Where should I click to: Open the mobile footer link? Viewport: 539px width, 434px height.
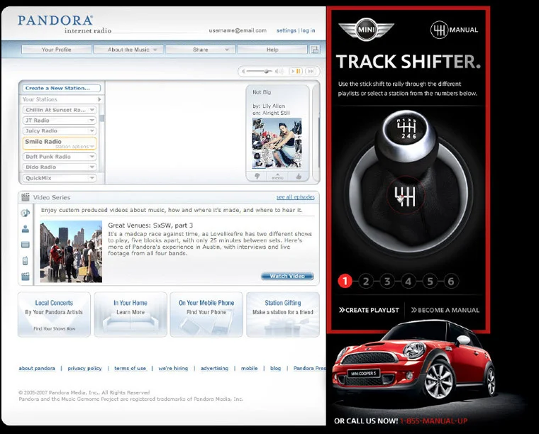[x=249, y=368]
